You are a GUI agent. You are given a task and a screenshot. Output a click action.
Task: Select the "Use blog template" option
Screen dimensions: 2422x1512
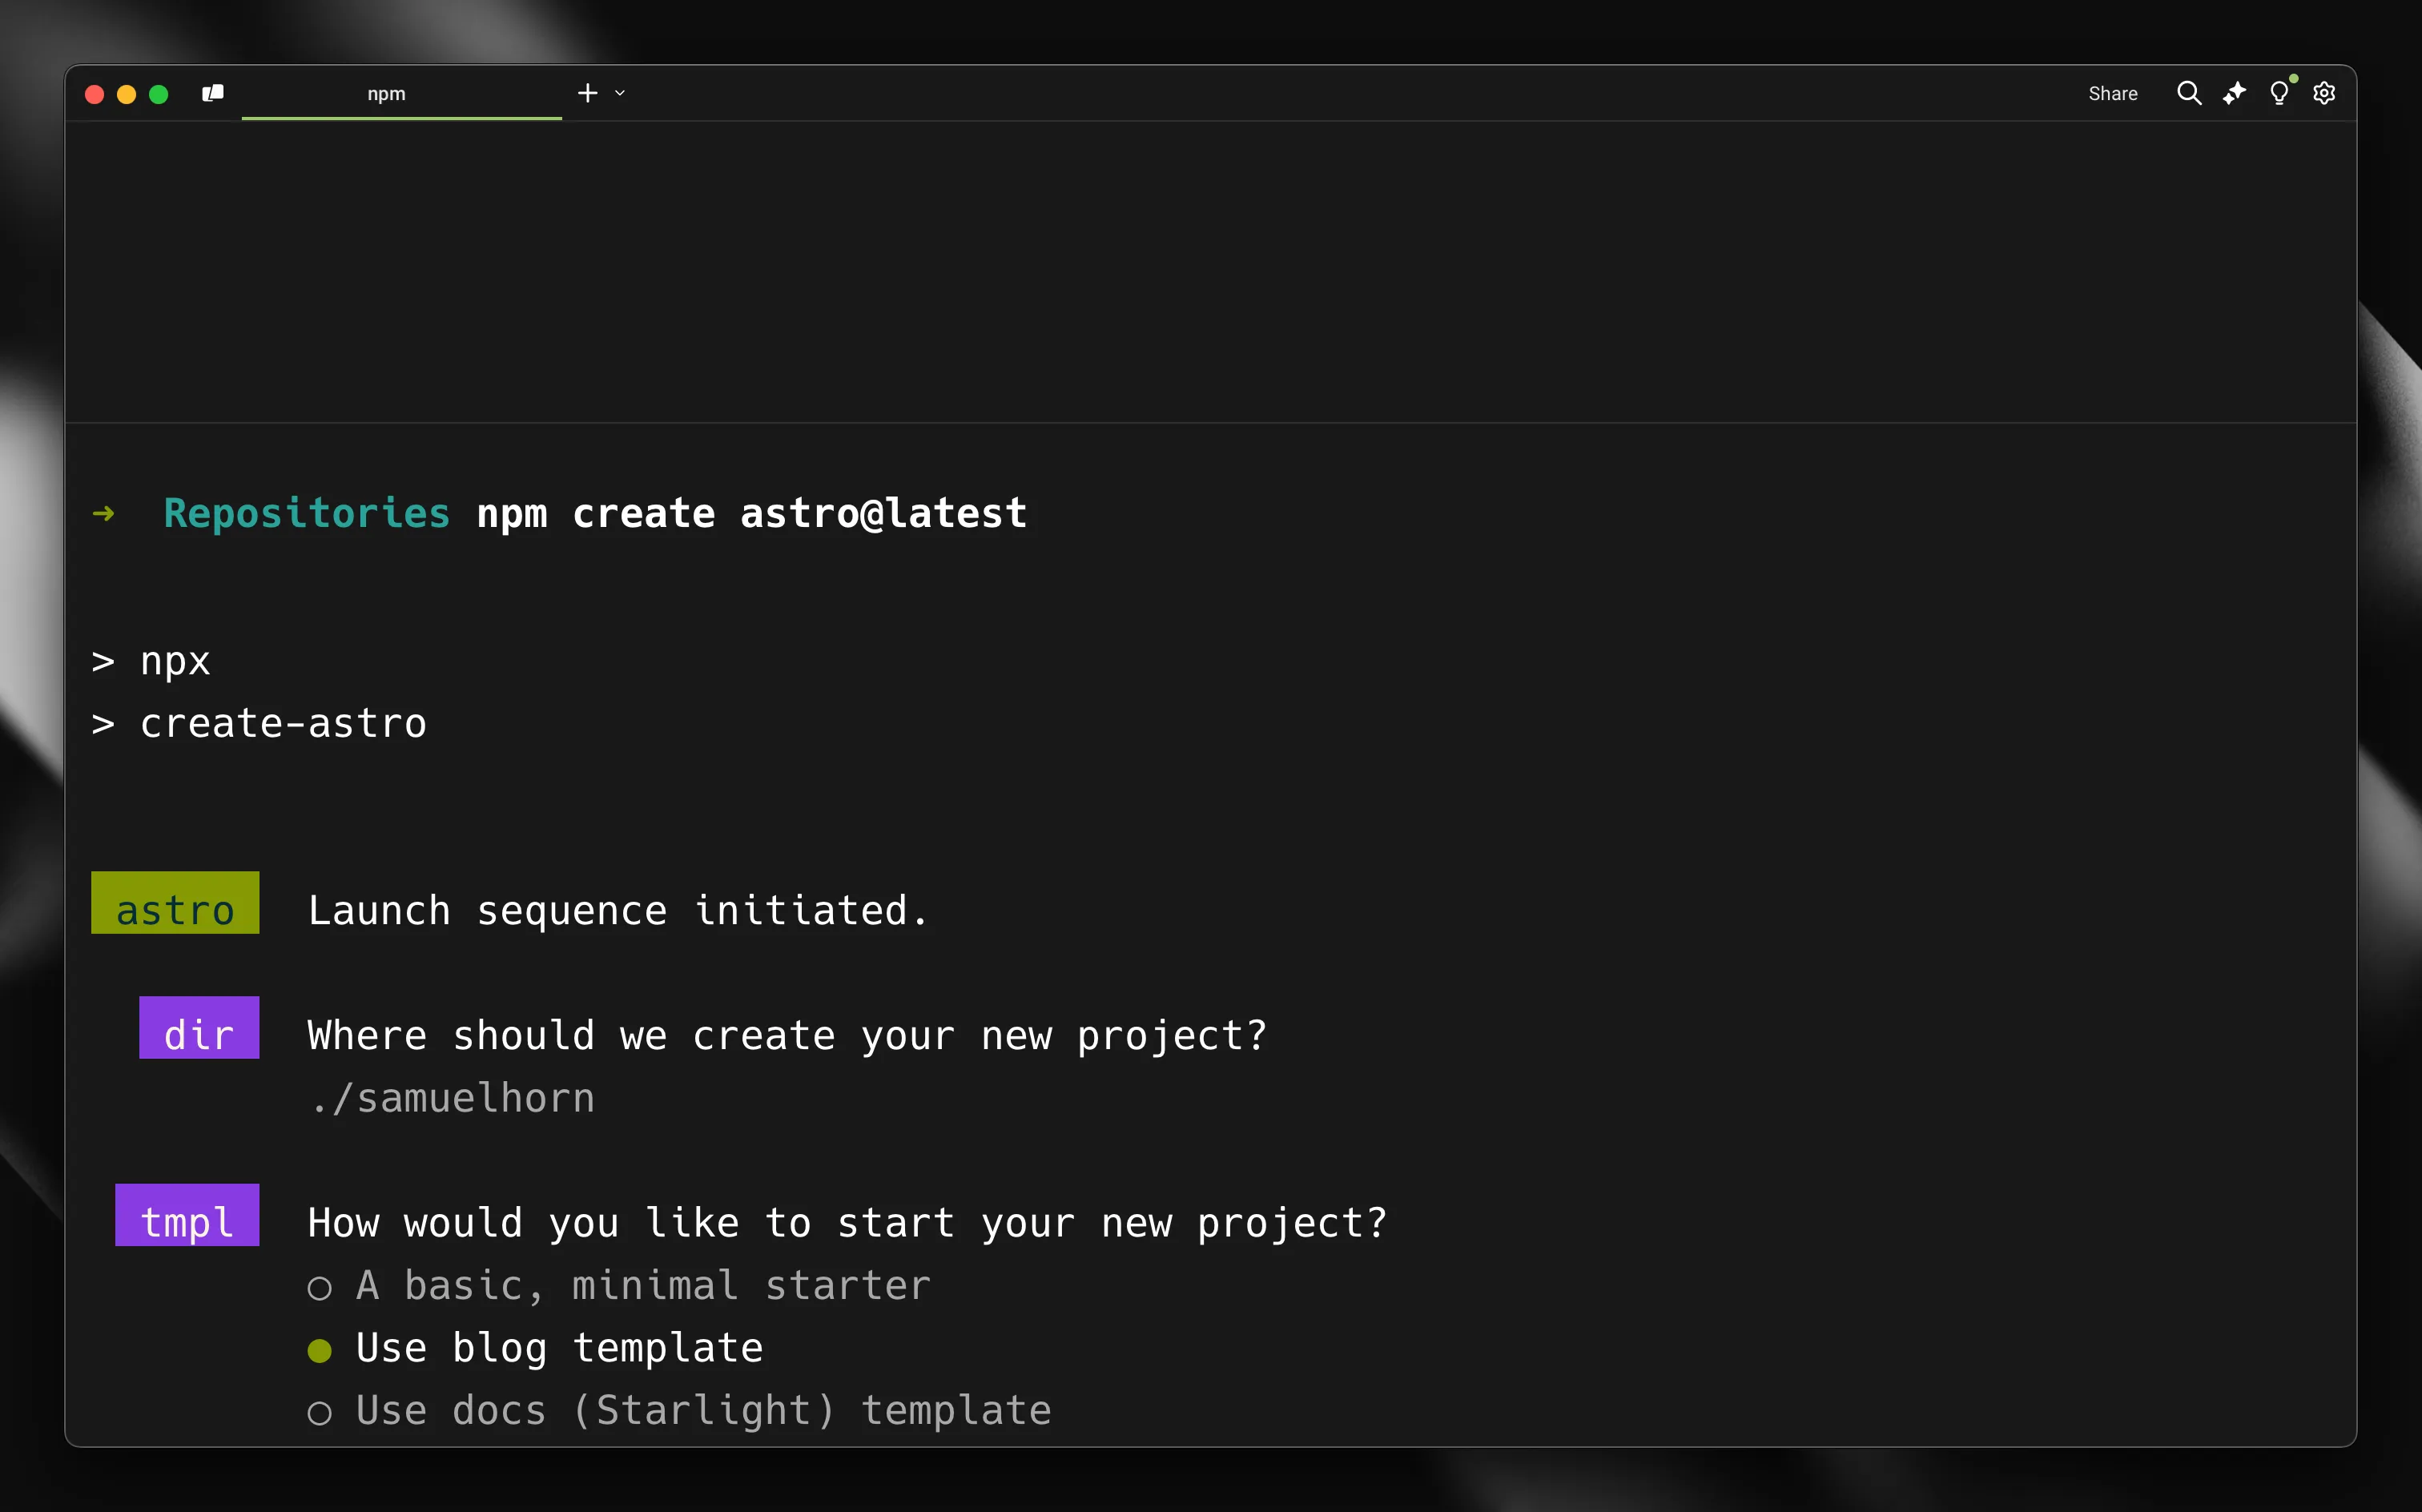pyautogui.click(x=558, y=1348)
